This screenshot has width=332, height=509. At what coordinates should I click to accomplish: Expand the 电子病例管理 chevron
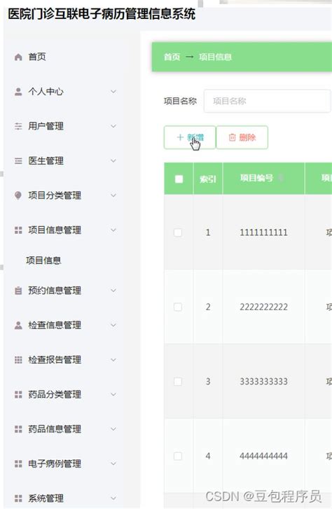[113, 463]
